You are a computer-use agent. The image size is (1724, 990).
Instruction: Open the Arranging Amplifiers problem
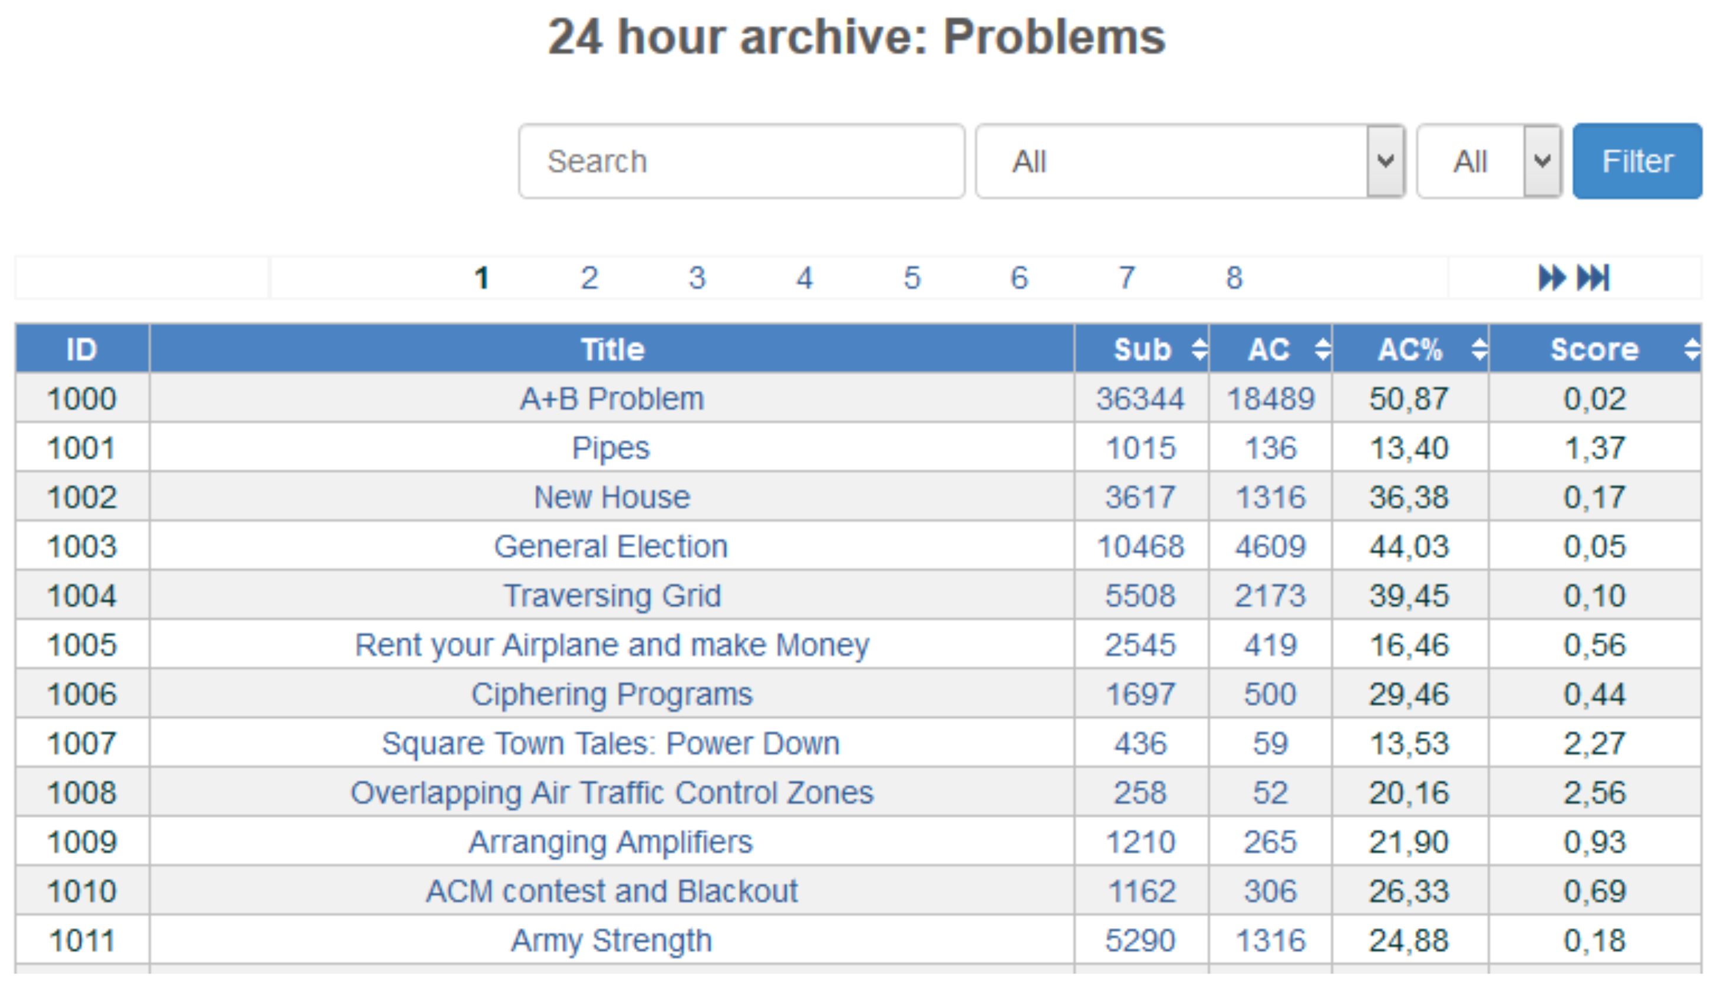611,843
